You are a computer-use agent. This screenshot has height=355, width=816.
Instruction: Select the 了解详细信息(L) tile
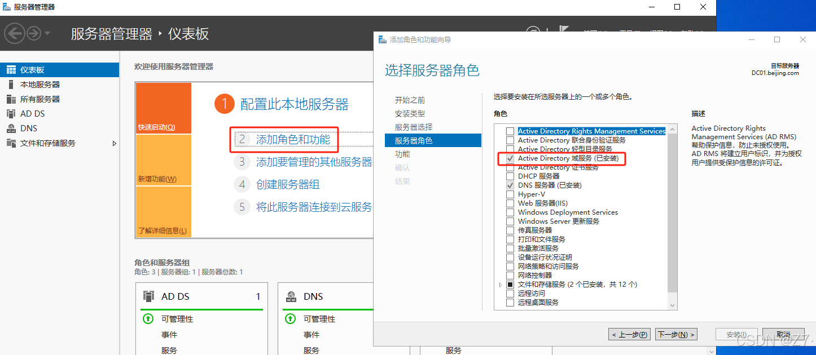pyautogui.click(x=164, y=212)
